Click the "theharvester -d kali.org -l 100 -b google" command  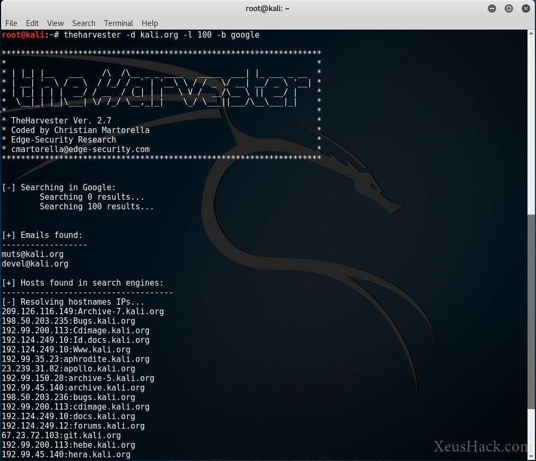tap(162, 35)
